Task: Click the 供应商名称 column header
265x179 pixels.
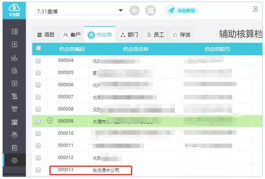Action: (136, 49)
